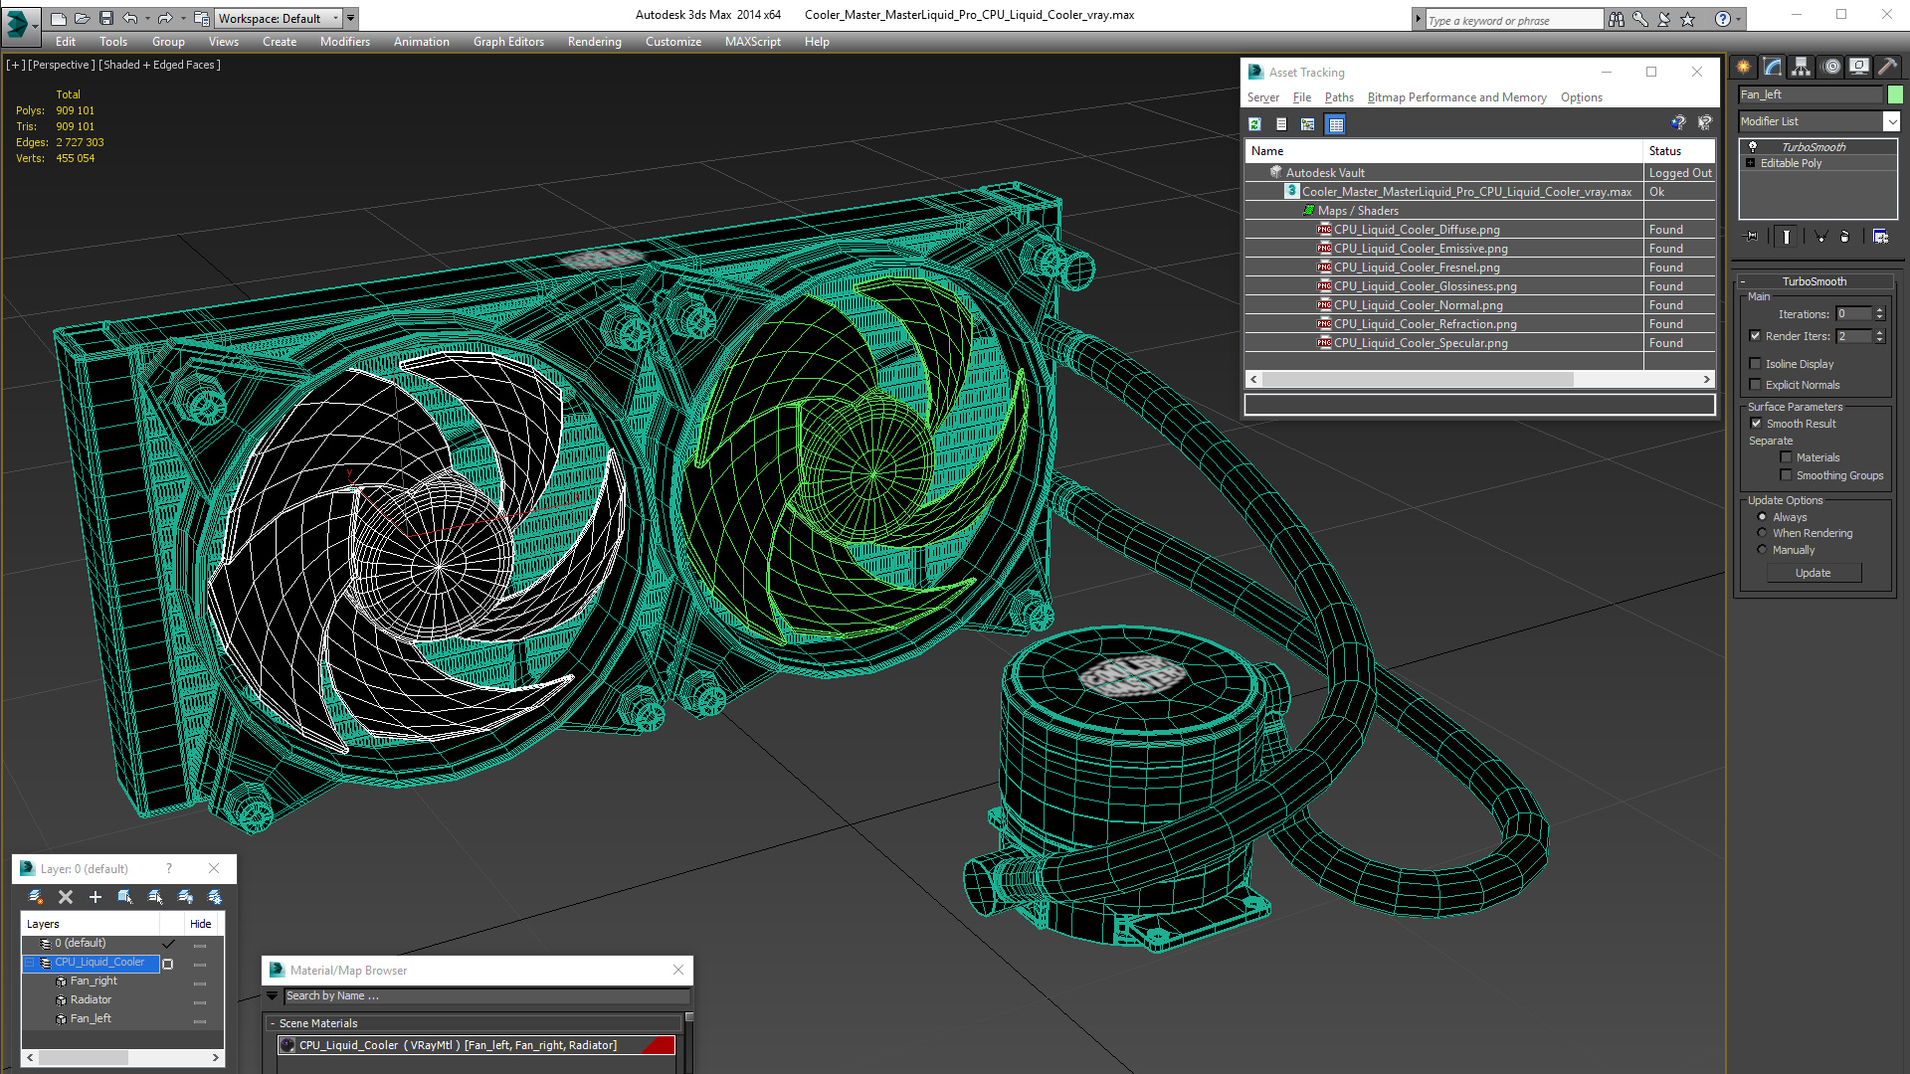This screenshot has width=1910, height=1074.
Task: Click the binoculars search icon in title bar
Action: pos(1617,19)
